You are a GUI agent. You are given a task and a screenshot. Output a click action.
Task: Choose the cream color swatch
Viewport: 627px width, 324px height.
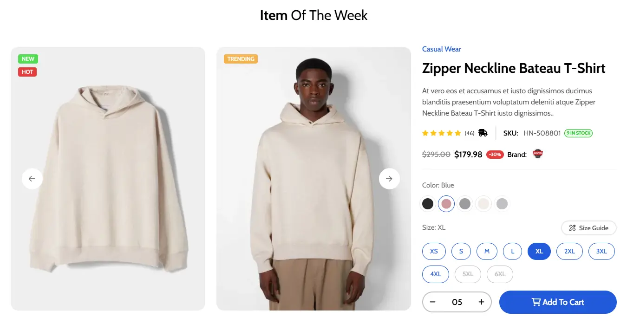pos(483,204)
